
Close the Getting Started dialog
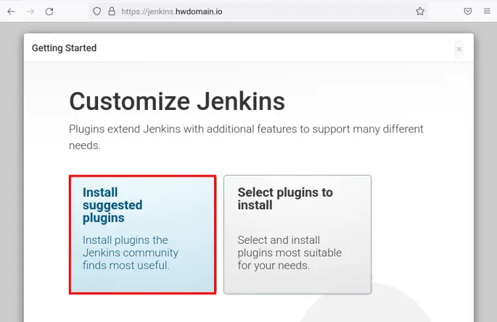coord(459,49)
